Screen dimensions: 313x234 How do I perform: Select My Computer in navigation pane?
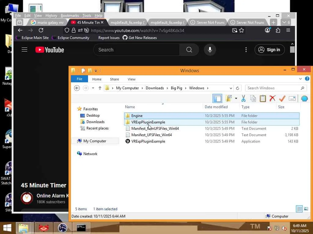(95, 141)
